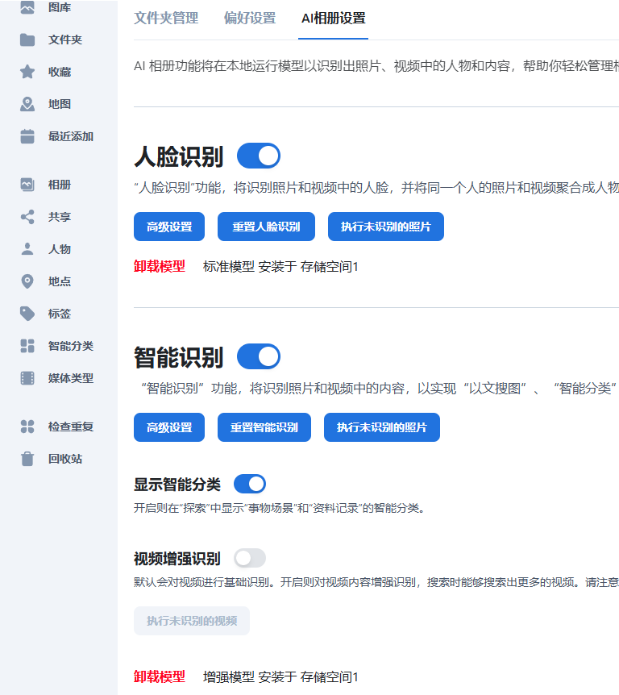The width and height of the screenshot is (619, 695).
Task: Open 媒体类型 in the sidebar
Action: click(x=71, y=378)
